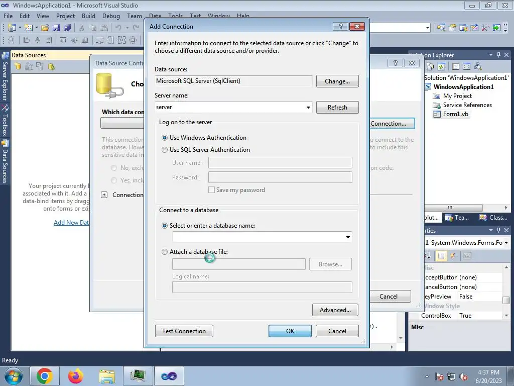
Task: Click View Designer icon in Solution Explorer toolbar
Action: [x=466, y=67]
